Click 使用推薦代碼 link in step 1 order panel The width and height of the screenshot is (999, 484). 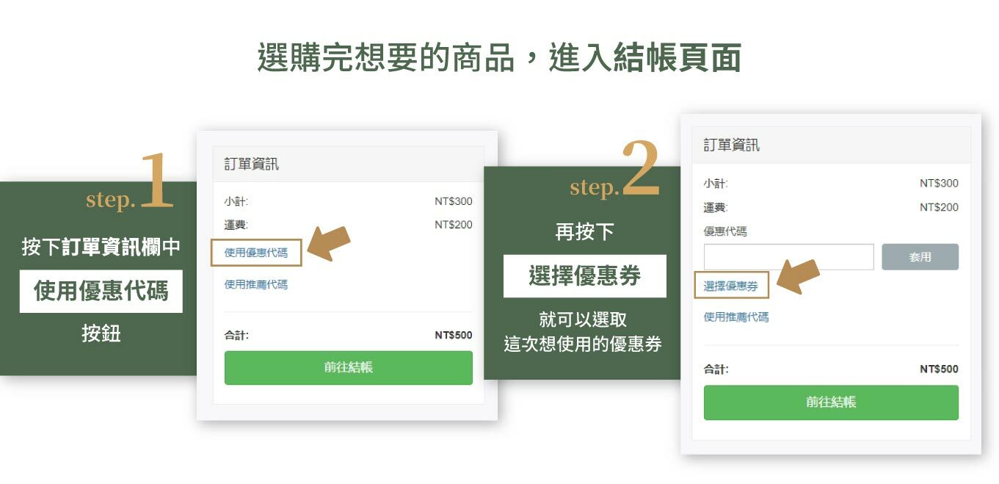(256, 284)
